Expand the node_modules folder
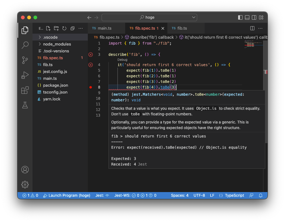Viewport: 285px width, 222px height. point(57,44)
